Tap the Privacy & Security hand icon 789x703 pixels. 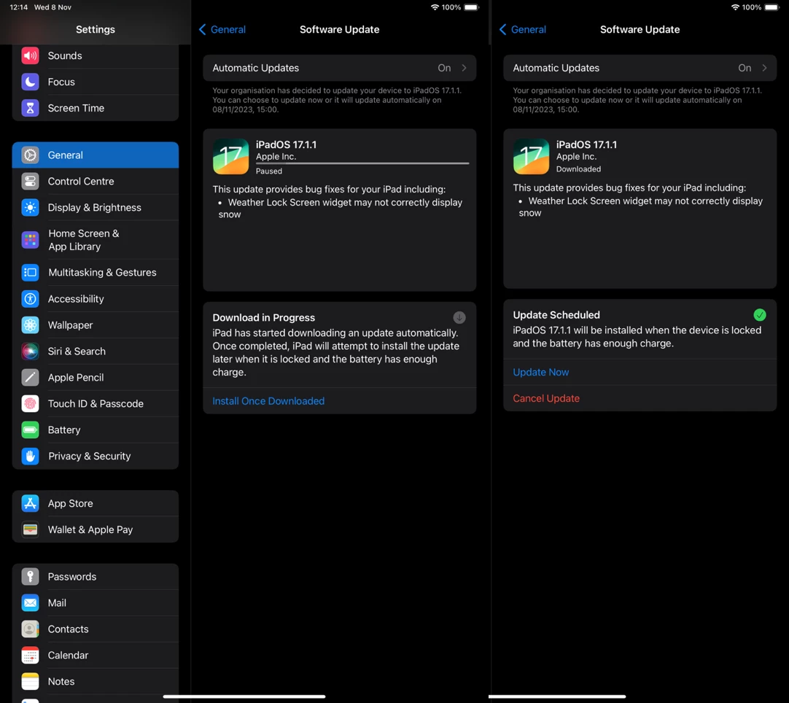tap(30, 456)
